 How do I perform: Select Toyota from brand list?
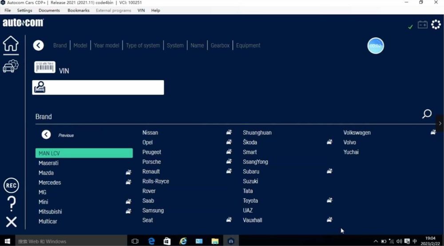[250, 201]
